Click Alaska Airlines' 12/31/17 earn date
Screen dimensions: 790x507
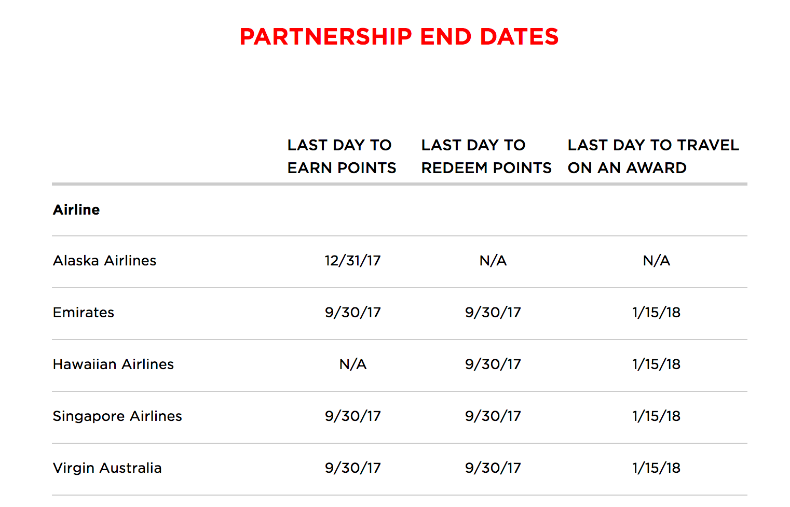coord(352,260)
